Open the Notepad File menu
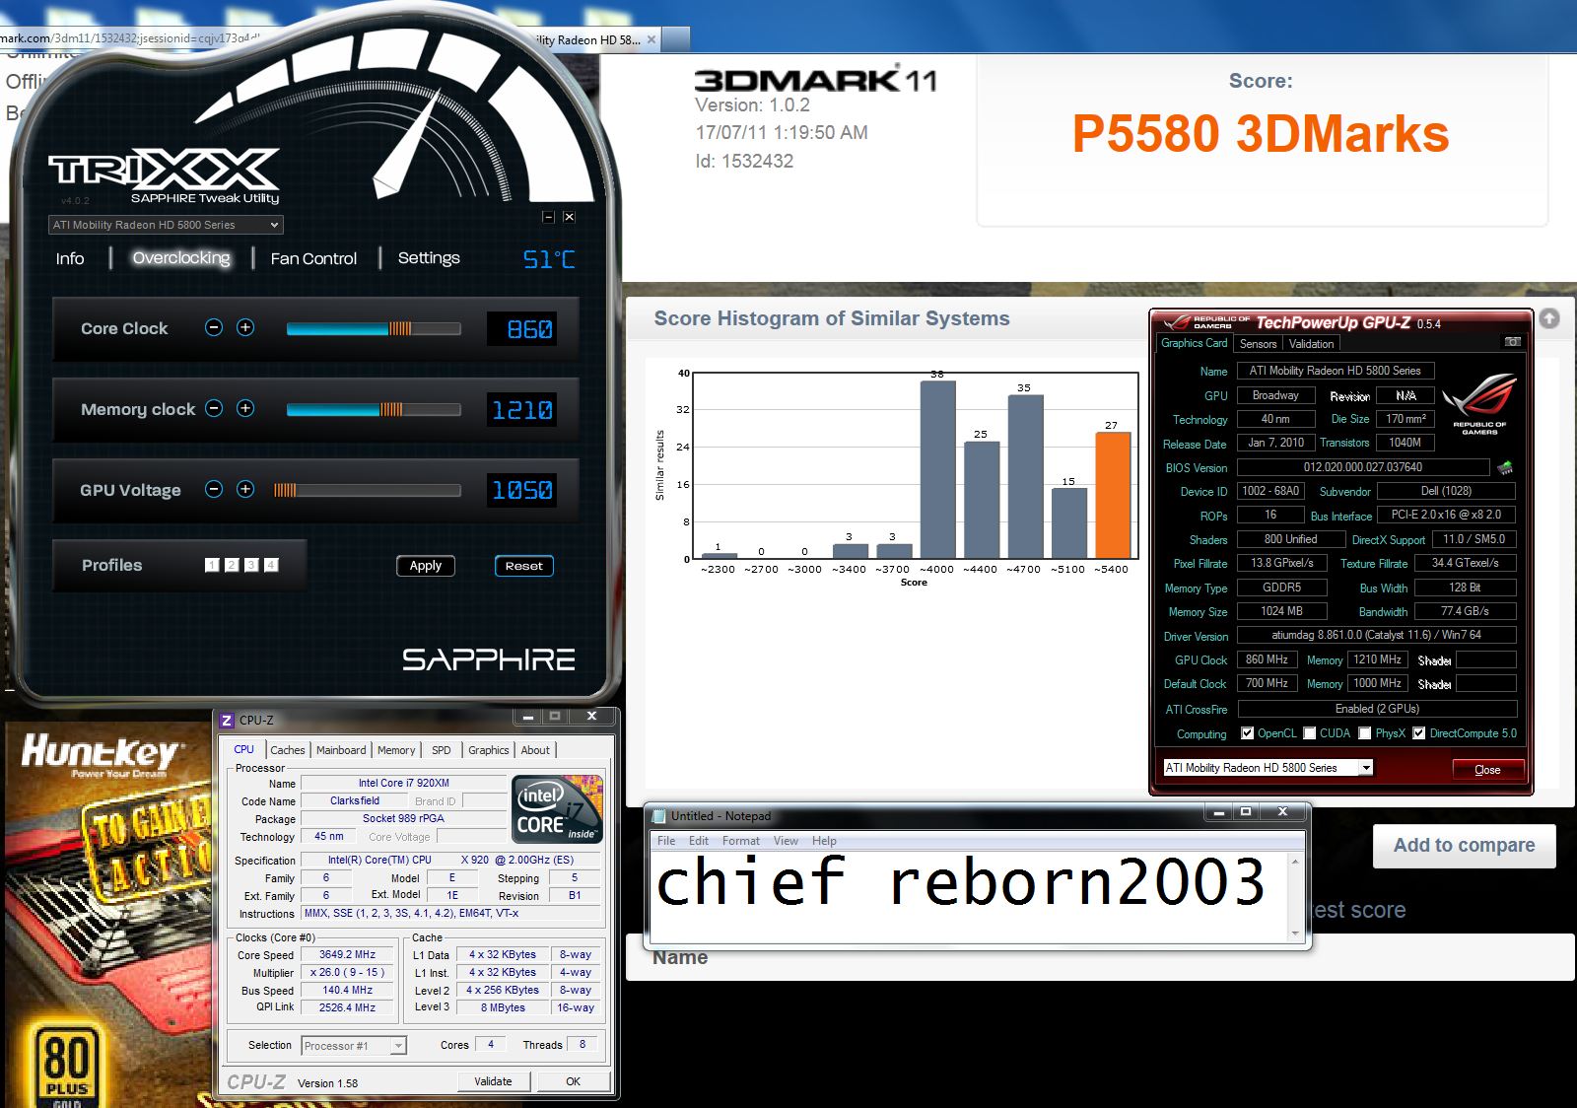The image size is (1577, 1108). pos(666,841)
